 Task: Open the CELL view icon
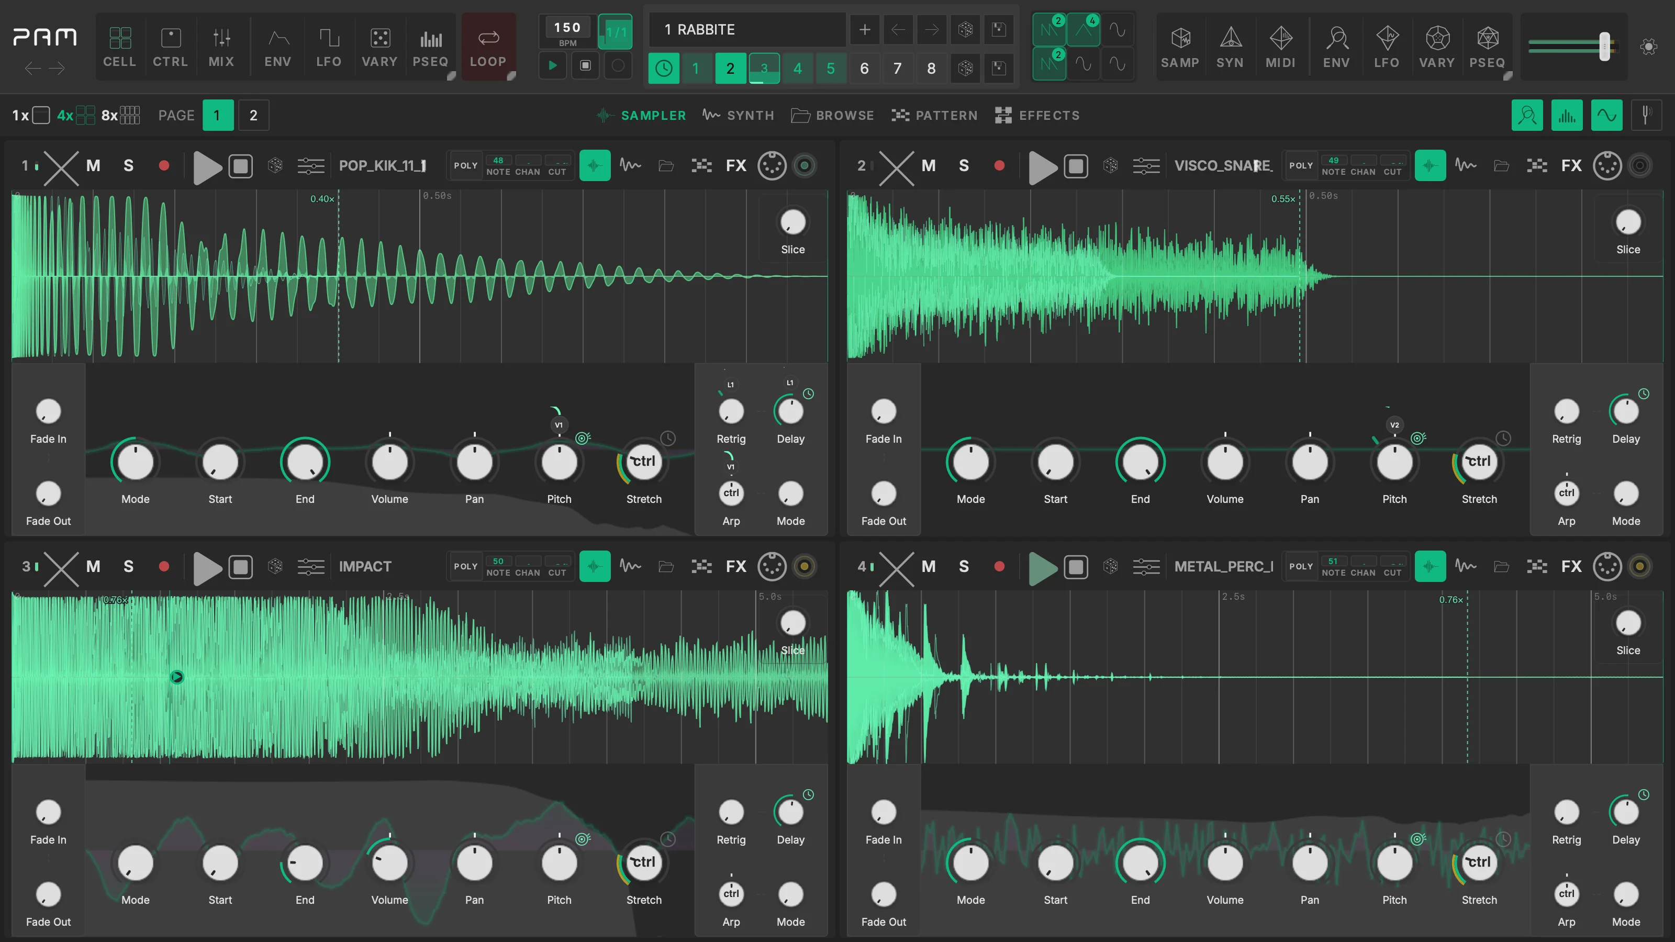(x=120, y=46)
